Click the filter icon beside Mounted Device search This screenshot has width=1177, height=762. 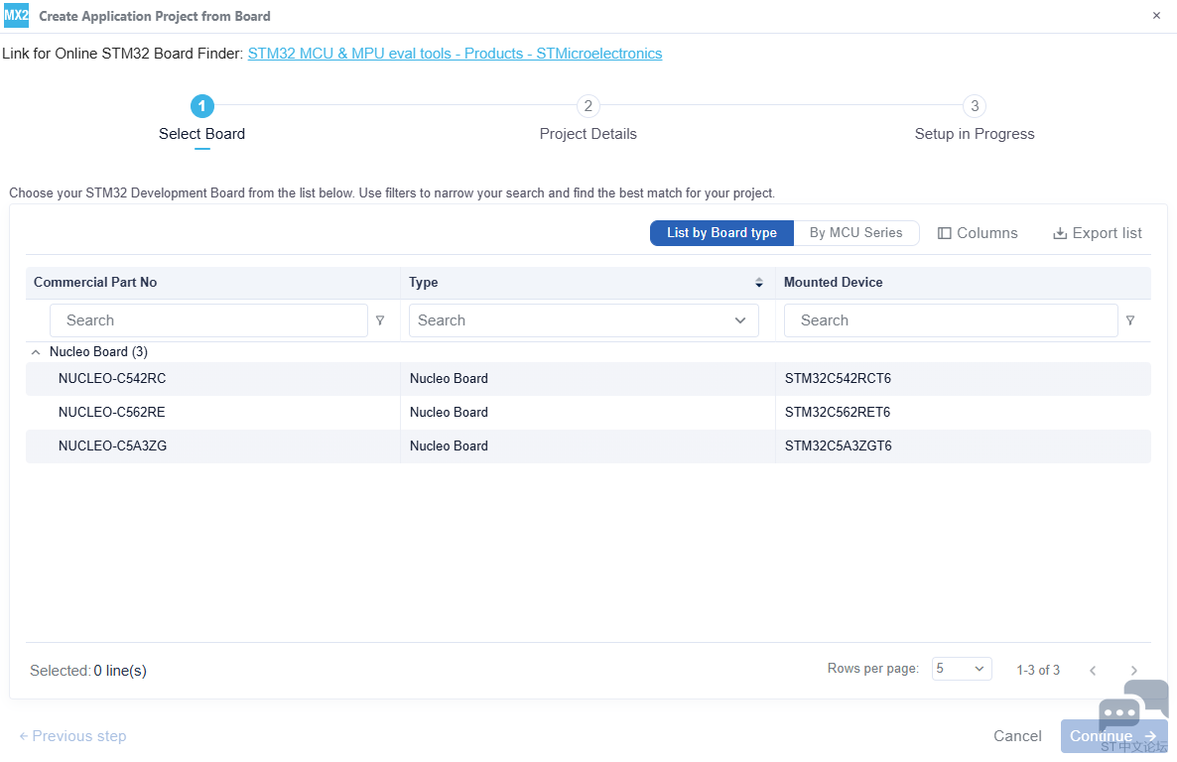coord(1130,320)
